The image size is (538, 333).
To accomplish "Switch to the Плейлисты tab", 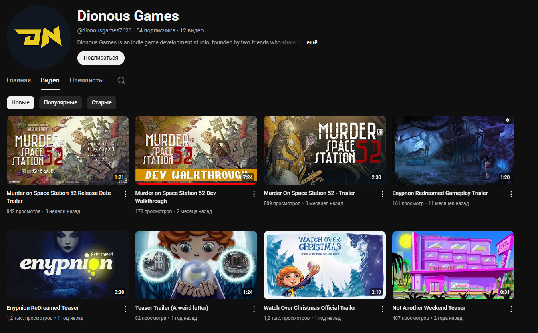I will 87,80.
